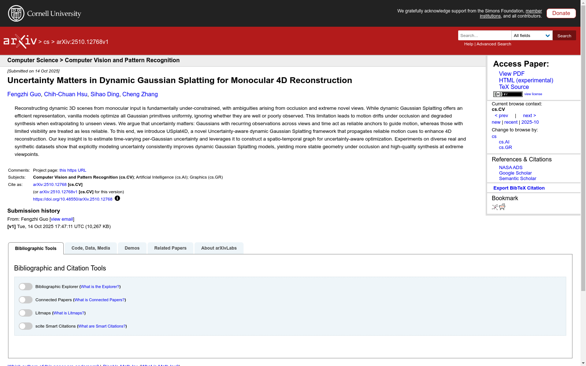Go to previous paper via prev link
The image size is (586, 366).
pos(501,116)
